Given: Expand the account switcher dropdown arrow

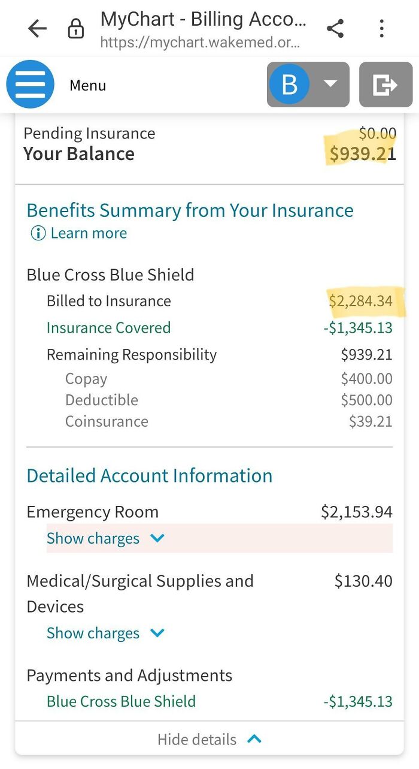Looking at the screenshot, I should 330,85.
